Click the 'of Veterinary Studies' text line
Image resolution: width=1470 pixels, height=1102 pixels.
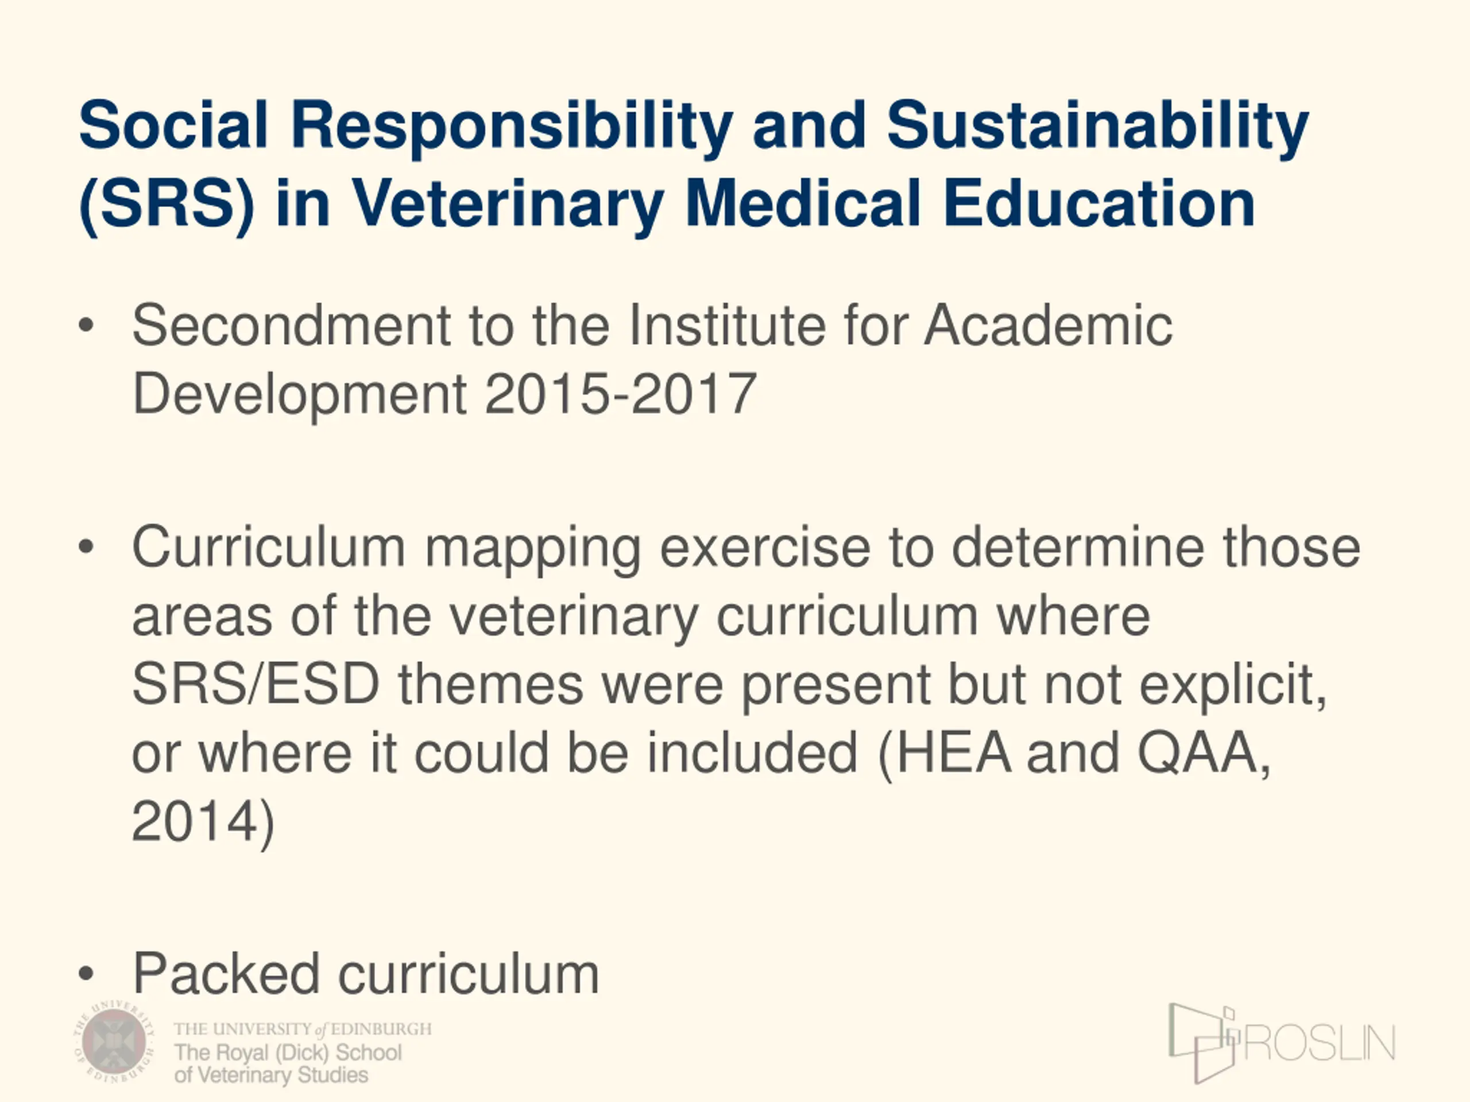pos(271,1075)
